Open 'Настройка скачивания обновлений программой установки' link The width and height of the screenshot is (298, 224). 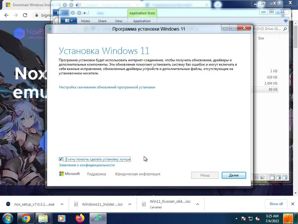pyautogui.click(x=107, y=87)
